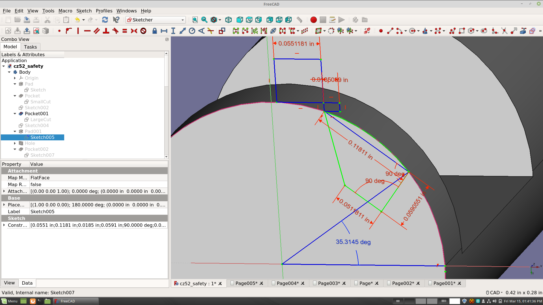The image size is (543, 305).
Task: Apply the Point on object constraint
Action: pyautogui.click(x=69, y=31)
